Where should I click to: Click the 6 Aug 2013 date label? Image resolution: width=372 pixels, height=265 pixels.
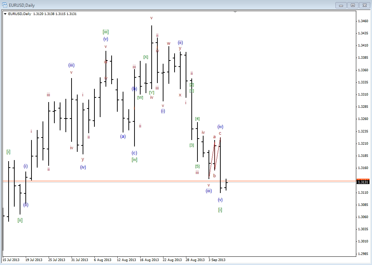click(x=103, y=260)
